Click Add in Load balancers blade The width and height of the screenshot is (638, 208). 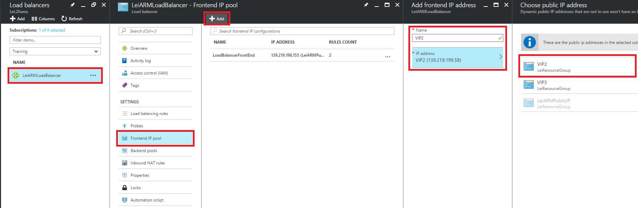[x=17, y=19]
